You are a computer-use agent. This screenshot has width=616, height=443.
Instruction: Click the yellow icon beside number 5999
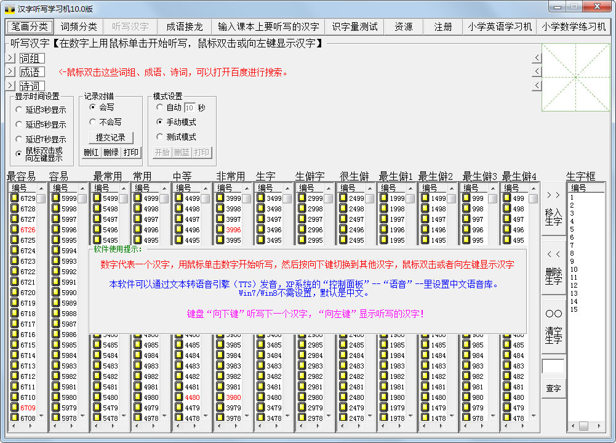click(x=56, y=198)
